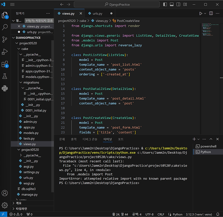Select interpreter 3.12.3 venv in status bar

[x=199, y=214]
